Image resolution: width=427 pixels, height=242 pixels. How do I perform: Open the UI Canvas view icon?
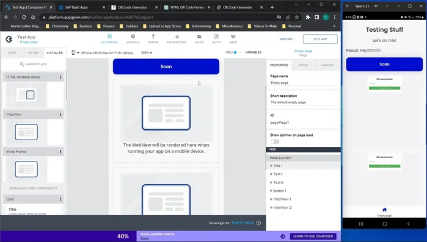click(x=109, y=37)
